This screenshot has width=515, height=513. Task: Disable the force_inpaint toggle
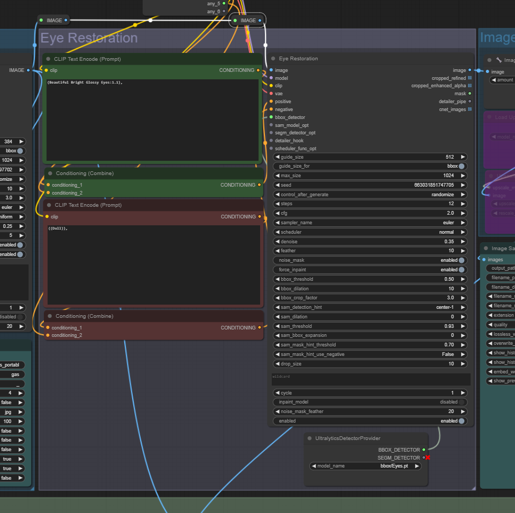pos(461,270)
